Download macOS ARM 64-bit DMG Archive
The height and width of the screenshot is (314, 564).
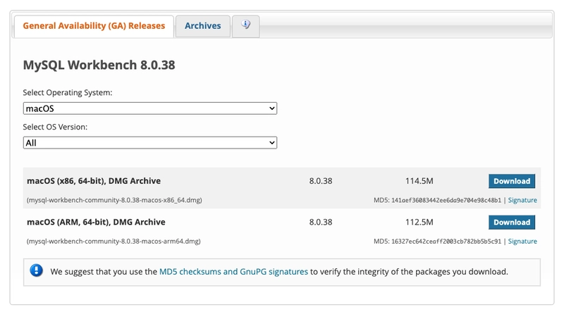click(x=512, y=222)
